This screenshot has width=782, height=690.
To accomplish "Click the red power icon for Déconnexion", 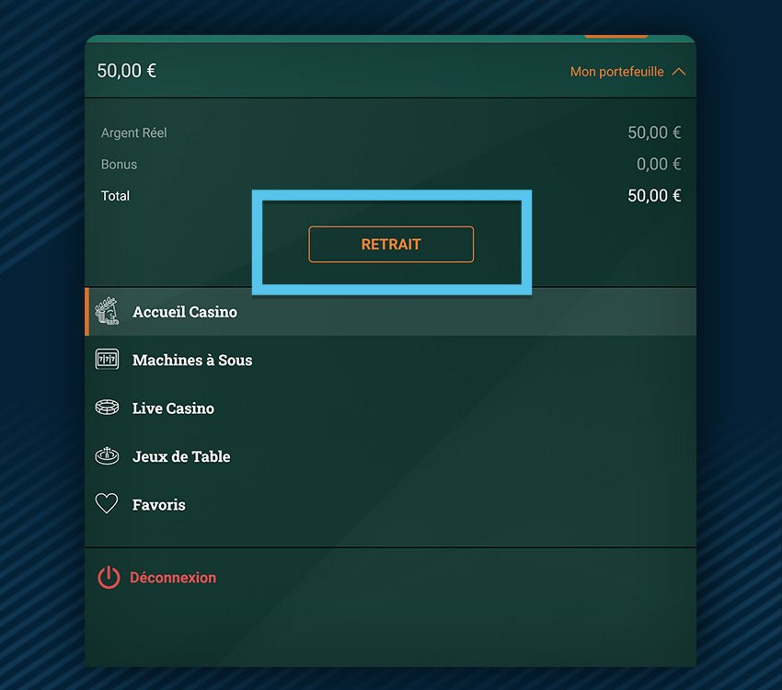I will (109, 578).
